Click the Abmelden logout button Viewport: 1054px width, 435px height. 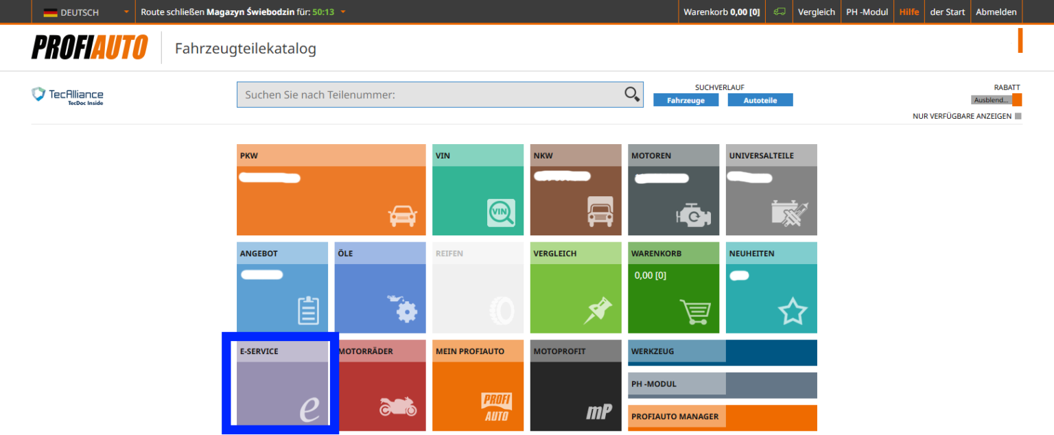(996, 12)
